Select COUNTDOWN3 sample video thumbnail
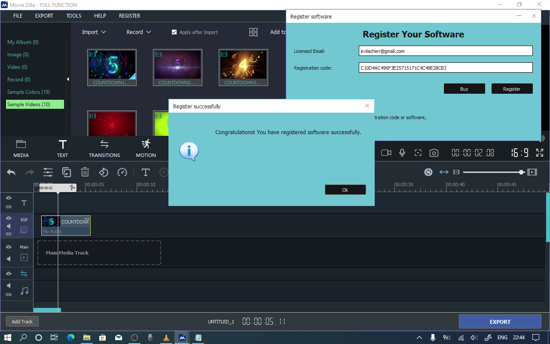 243,68
